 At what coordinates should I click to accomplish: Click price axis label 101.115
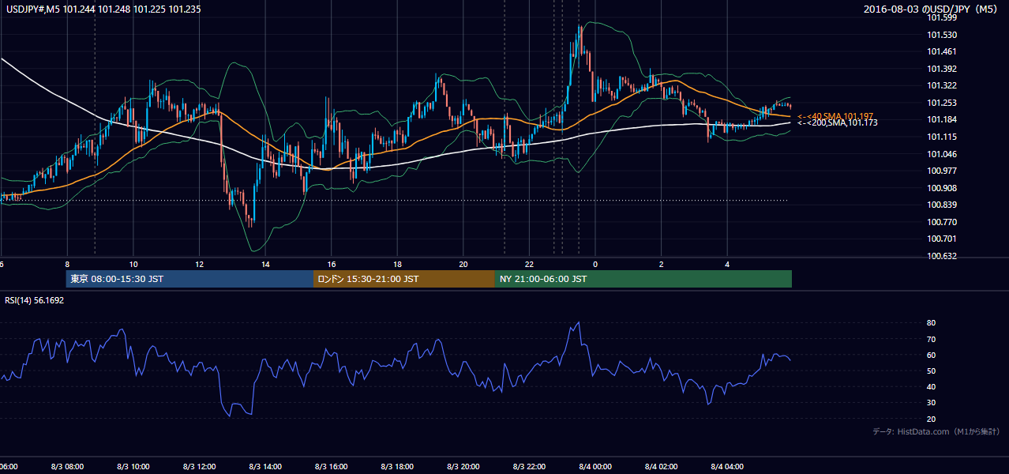coord(941,137)
